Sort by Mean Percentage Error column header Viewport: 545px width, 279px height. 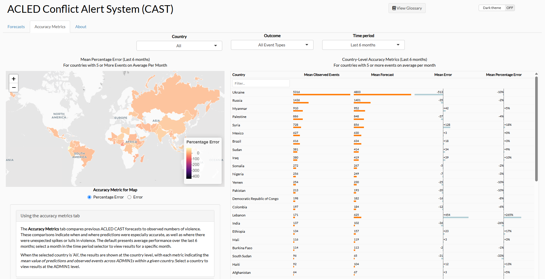click(504, 75)
